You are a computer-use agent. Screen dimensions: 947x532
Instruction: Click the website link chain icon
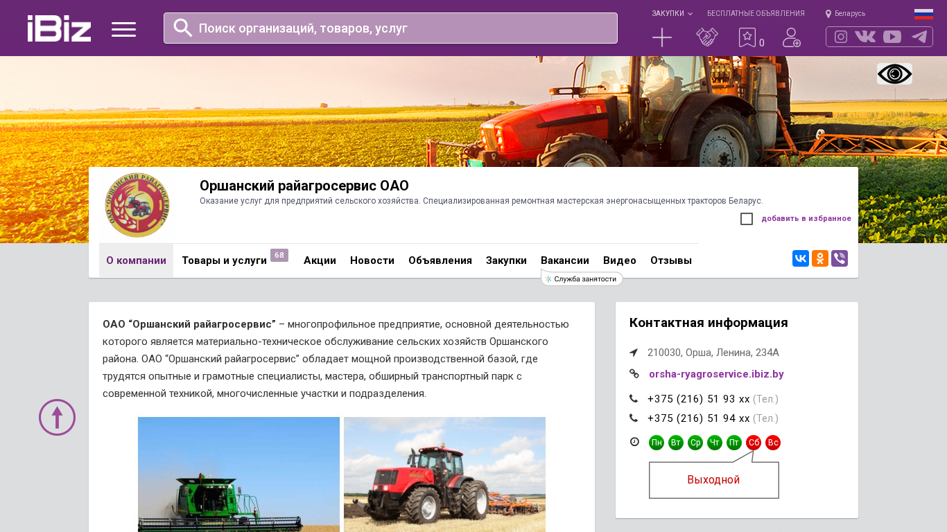click(x=634, y=374)
